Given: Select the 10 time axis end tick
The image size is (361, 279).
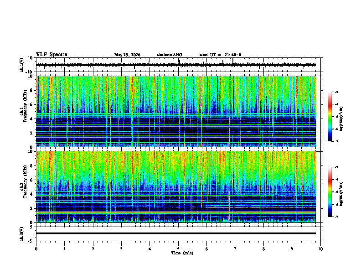Looking at the screenshot, I should 320,249.
